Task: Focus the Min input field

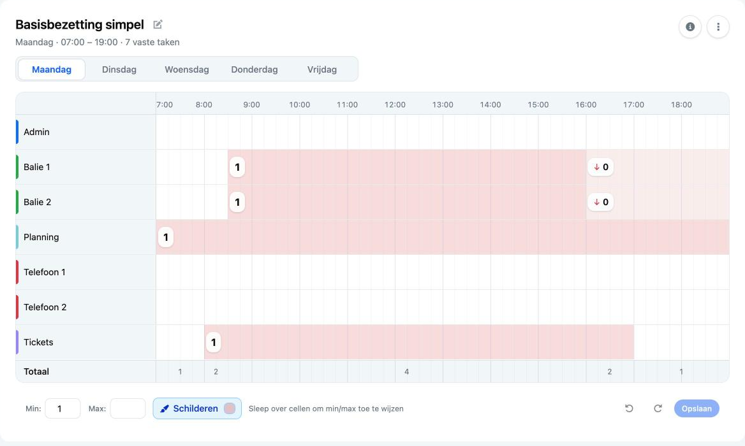Action: [63, 408]
